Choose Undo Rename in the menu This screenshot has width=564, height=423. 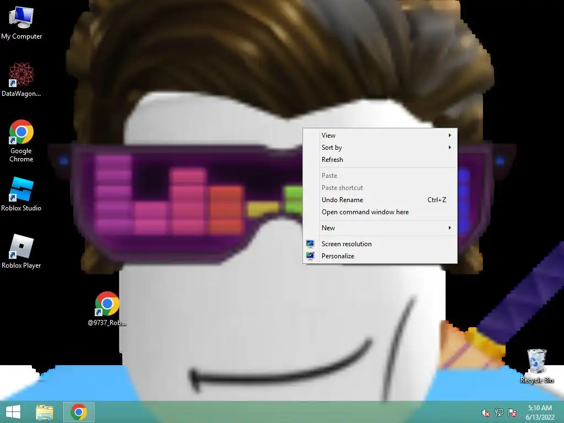tap(380, 200)
